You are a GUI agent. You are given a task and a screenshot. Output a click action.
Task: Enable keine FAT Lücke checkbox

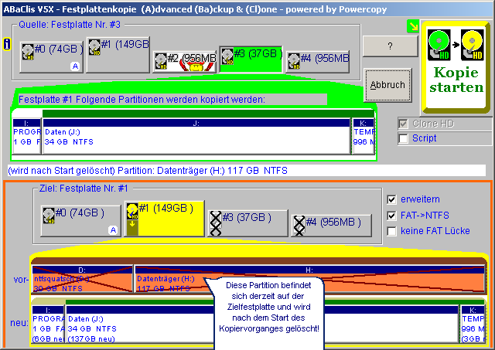coord(393,230)
